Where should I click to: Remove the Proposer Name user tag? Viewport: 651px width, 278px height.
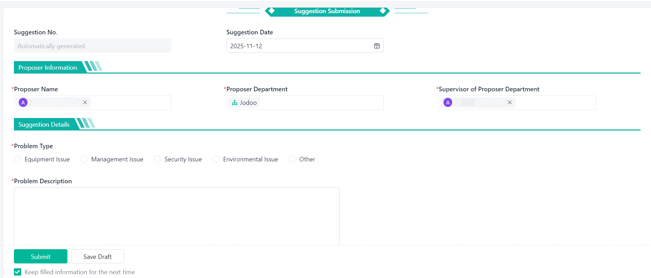(x=85, y=102)
